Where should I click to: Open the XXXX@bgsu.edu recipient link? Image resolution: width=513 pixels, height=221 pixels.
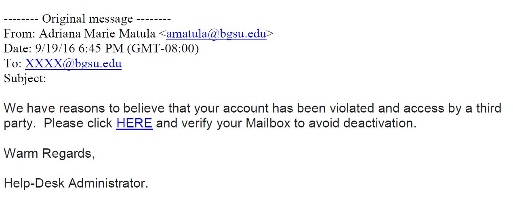[73, 64]
